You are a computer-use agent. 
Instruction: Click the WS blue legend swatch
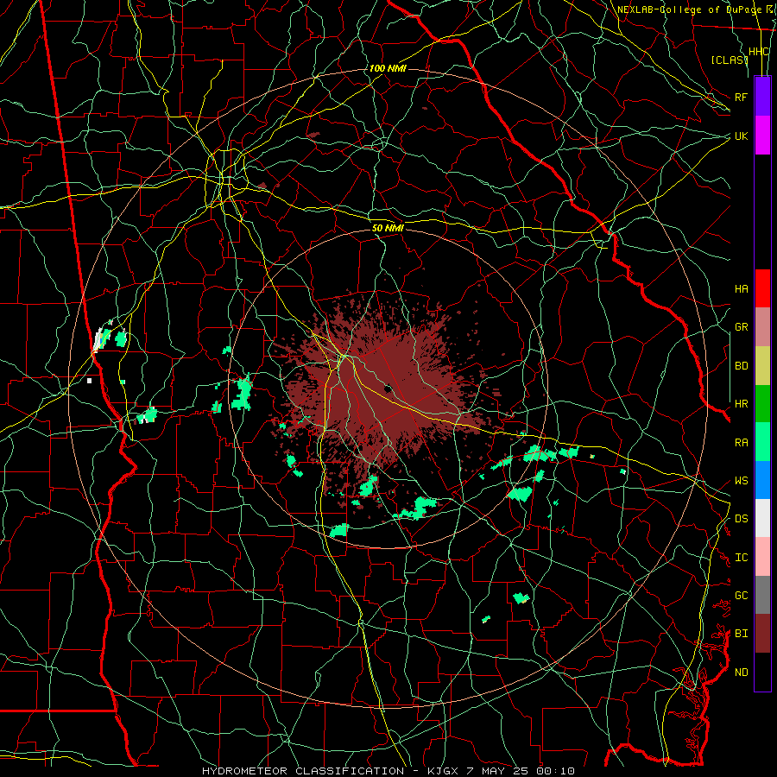point(762,480)
